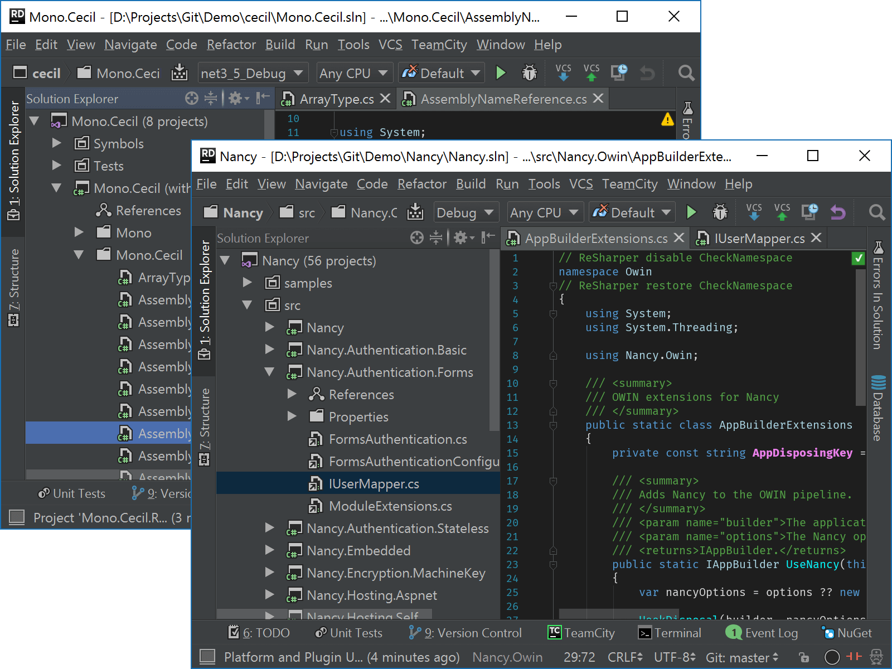This screenshot has width=892, height=669.
Task: Click search magnifier in Mono.Cecil toolbar
Action: click(x=686, y=73)
